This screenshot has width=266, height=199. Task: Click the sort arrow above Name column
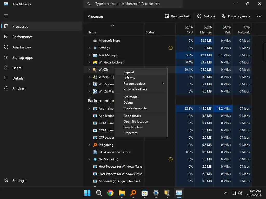click(112, 25)
